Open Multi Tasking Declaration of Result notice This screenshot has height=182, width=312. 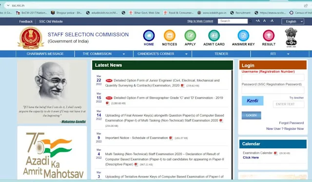coord(165,159)
